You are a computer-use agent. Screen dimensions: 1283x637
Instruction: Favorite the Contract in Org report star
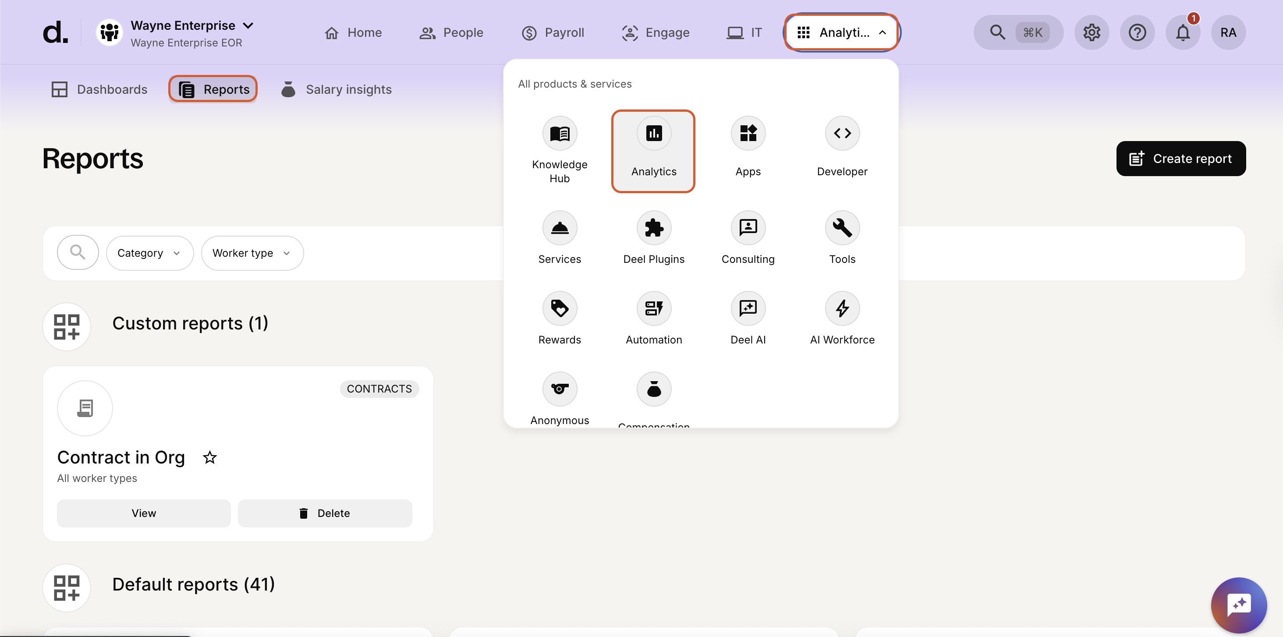point(210,457)
